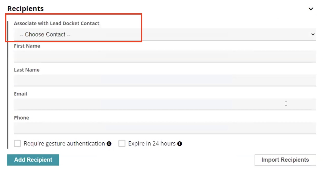Image resolution: width=323 pixels, height=169 pixels.
Task: Open Import Recipients
Action: pyautogui.click(x=285, y=160)
